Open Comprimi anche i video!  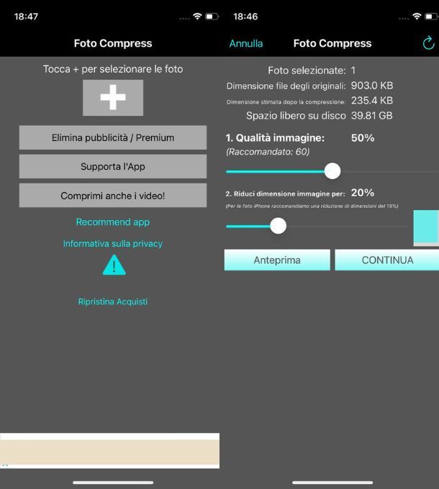[113, 196]
